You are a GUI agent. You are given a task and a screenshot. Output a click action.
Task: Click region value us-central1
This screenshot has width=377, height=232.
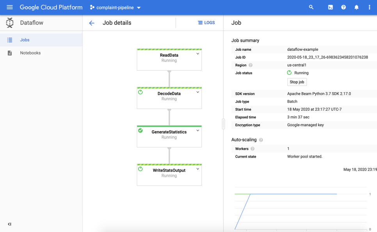pos(297,65)
